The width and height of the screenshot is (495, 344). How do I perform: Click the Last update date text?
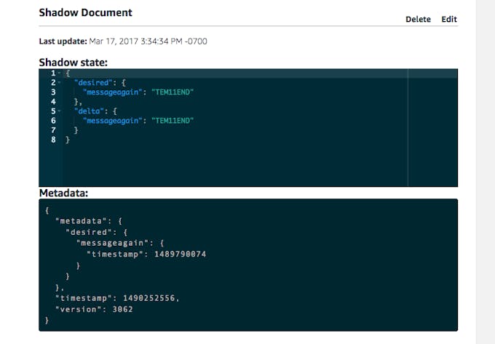pyautogui.click(x=148, y=41)
